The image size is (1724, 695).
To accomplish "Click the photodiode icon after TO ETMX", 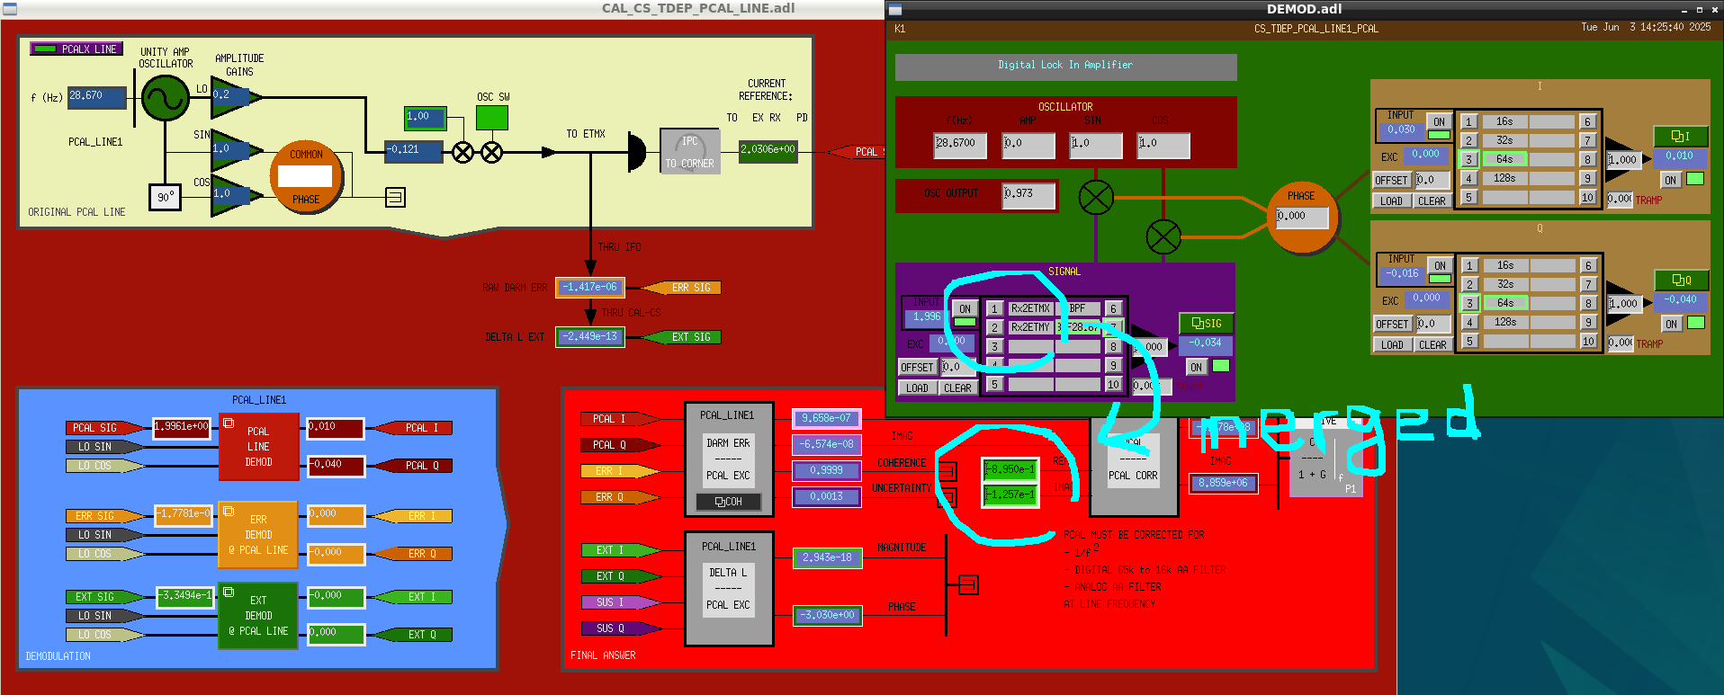I will (x=636, y=152).
